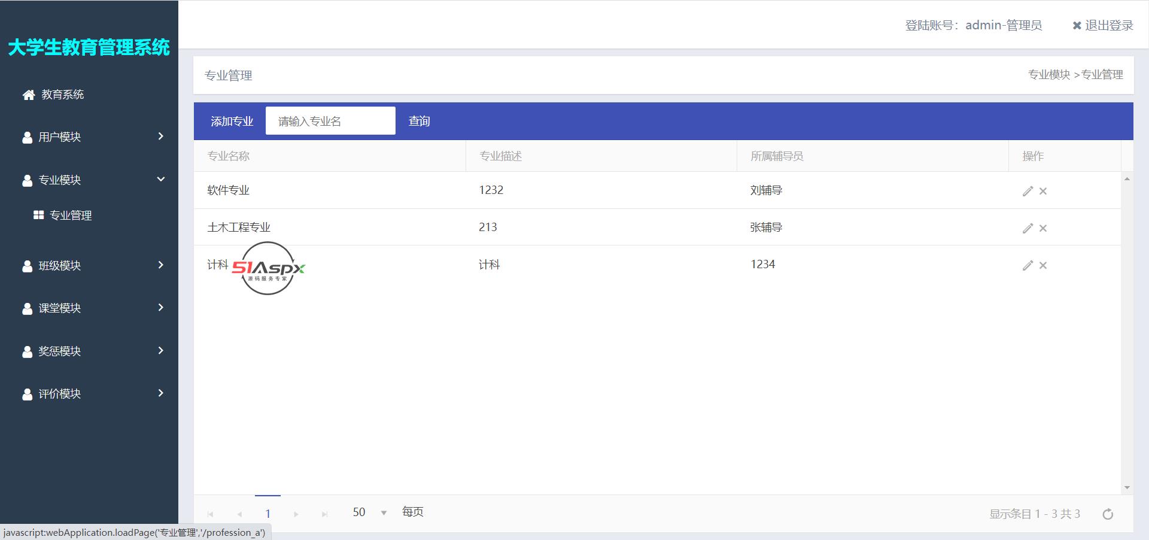Select page 1 in the pager
Screen dimensions: 1149x540
[x=268, y=514]
